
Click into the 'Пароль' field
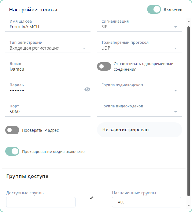(44, 90)
